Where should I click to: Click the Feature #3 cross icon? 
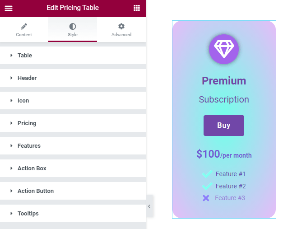206,198
